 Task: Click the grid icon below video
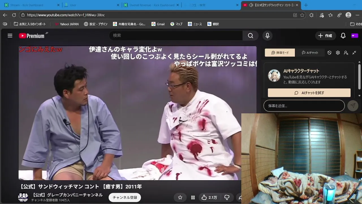point(193,197)
